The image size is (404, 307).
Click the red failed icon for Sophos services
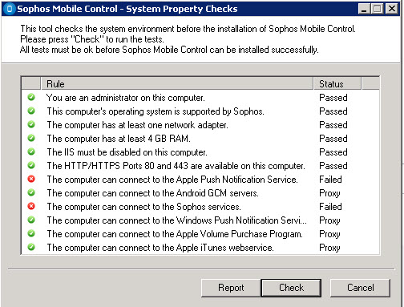tap(31, 206)
